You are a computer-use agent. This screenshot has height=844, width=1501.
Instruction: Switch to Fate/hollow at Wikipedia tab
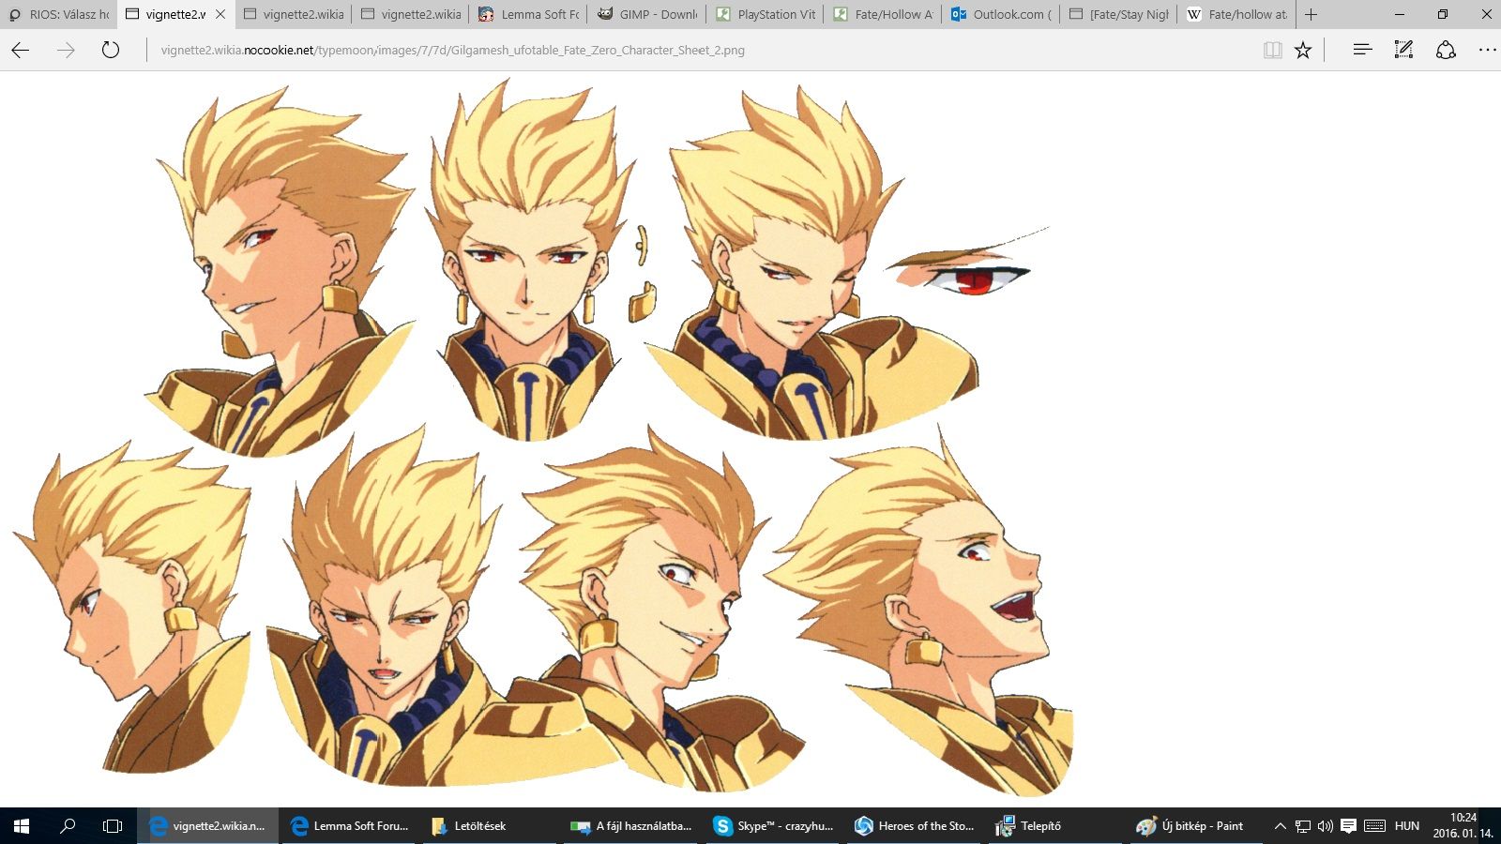tap(1238, 14)
